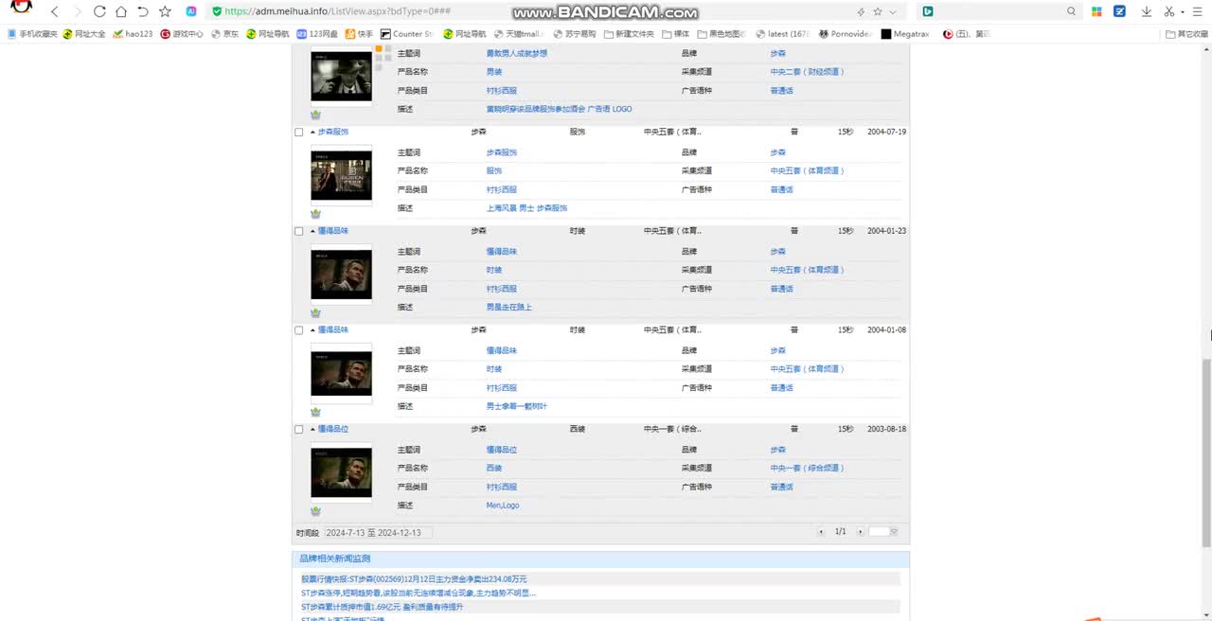Click the 男是走在路上 description link
Image resolution: width=1212 pixels, height=621 pixels.
click(509, 308)
